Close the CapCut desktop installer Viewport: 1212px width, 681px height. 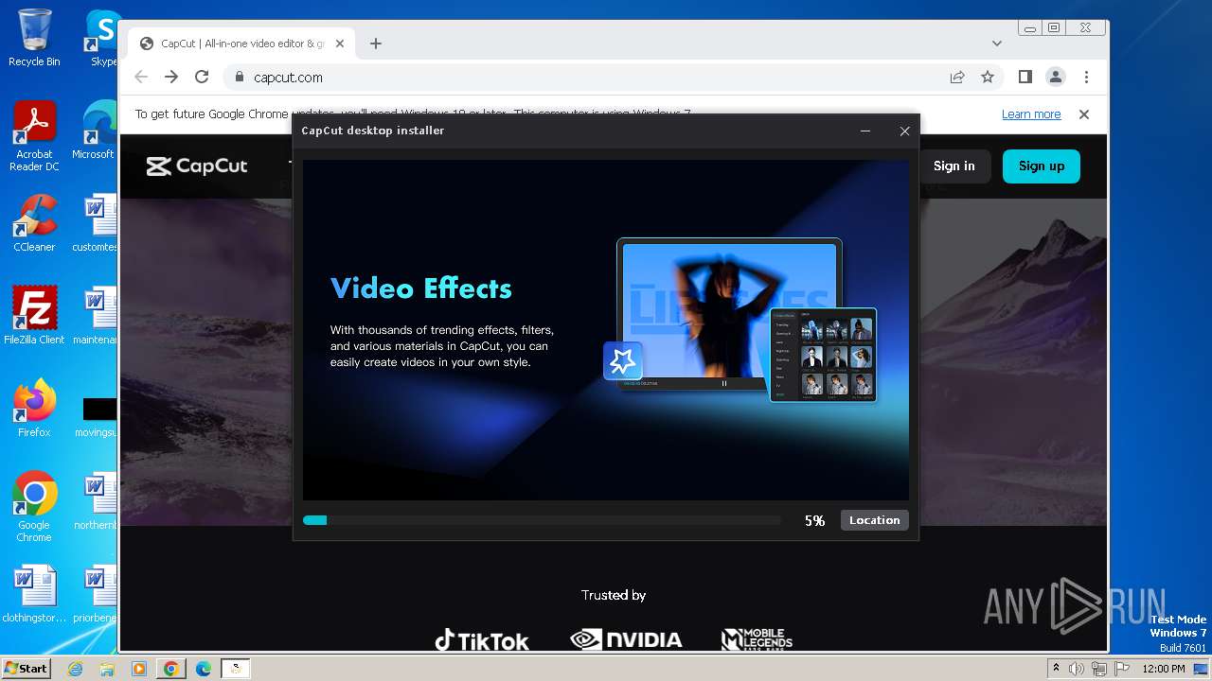click(904, 131)
